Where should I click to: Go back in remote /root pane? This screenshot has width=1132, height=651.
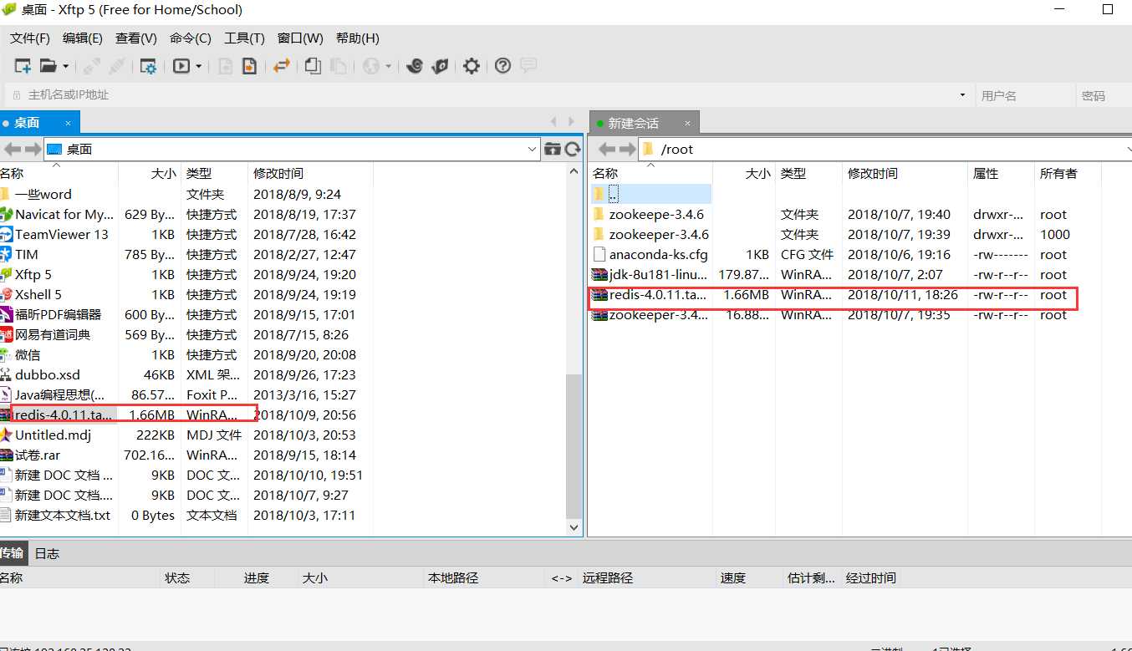[607, 149]
